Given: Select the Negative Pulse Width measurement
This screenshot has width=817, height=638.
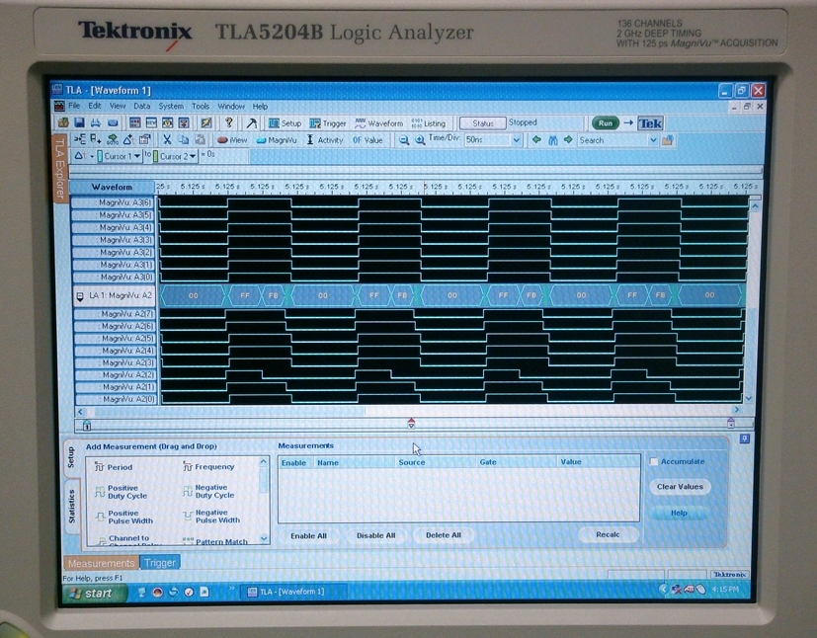Looking at the screenshot, I should point(212,517).
